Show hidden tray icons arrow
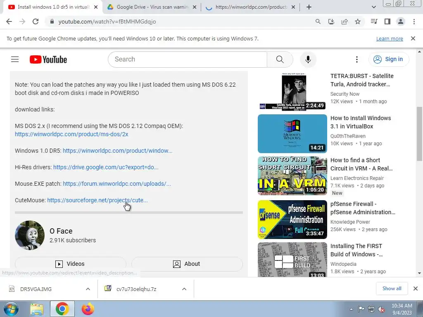This screenshot has height=317, width=423. click(351, 309)
